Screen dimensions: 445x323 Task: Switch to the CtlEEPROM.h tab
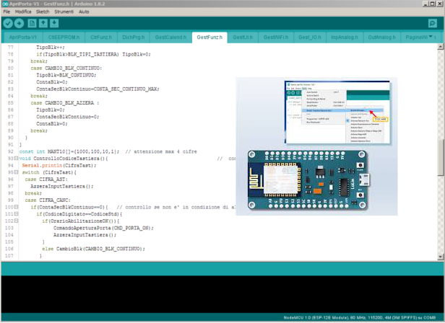click(64, 37)
